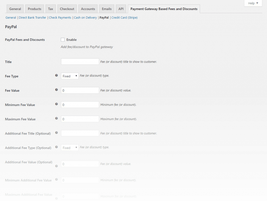Open the Products tab
Viewport: 267px width, 201px height.
[35, 9]
